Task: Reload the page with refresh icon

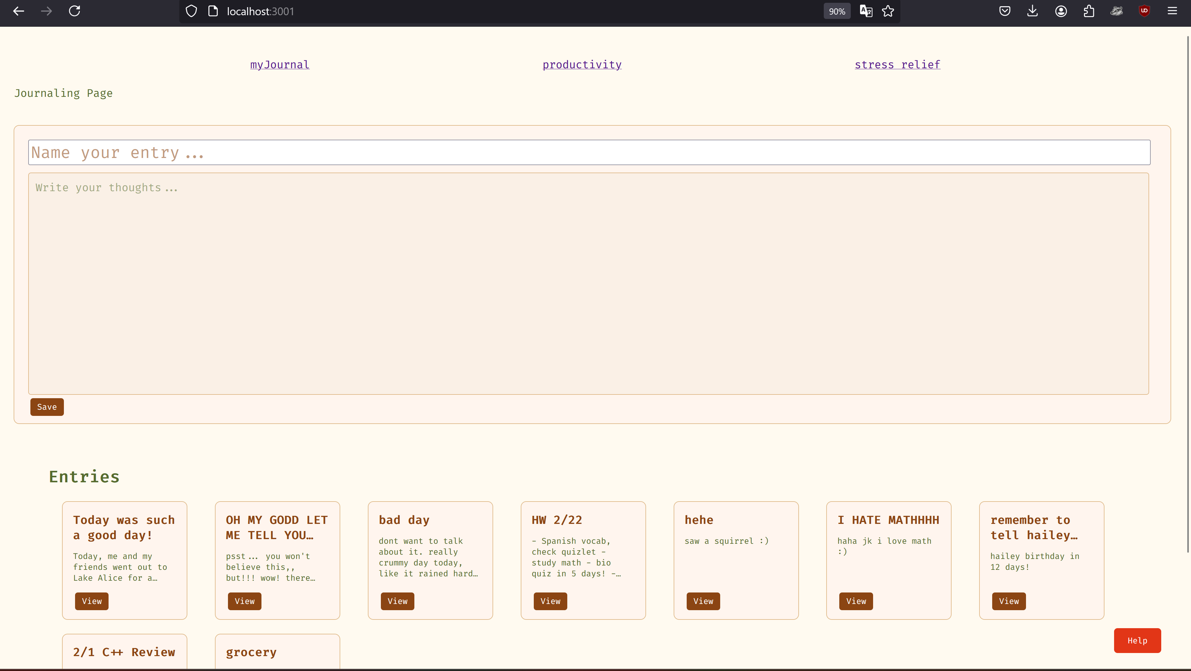Action: 74,11
